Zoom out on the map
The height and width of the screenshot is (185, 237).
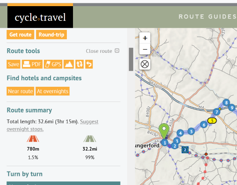145,49
